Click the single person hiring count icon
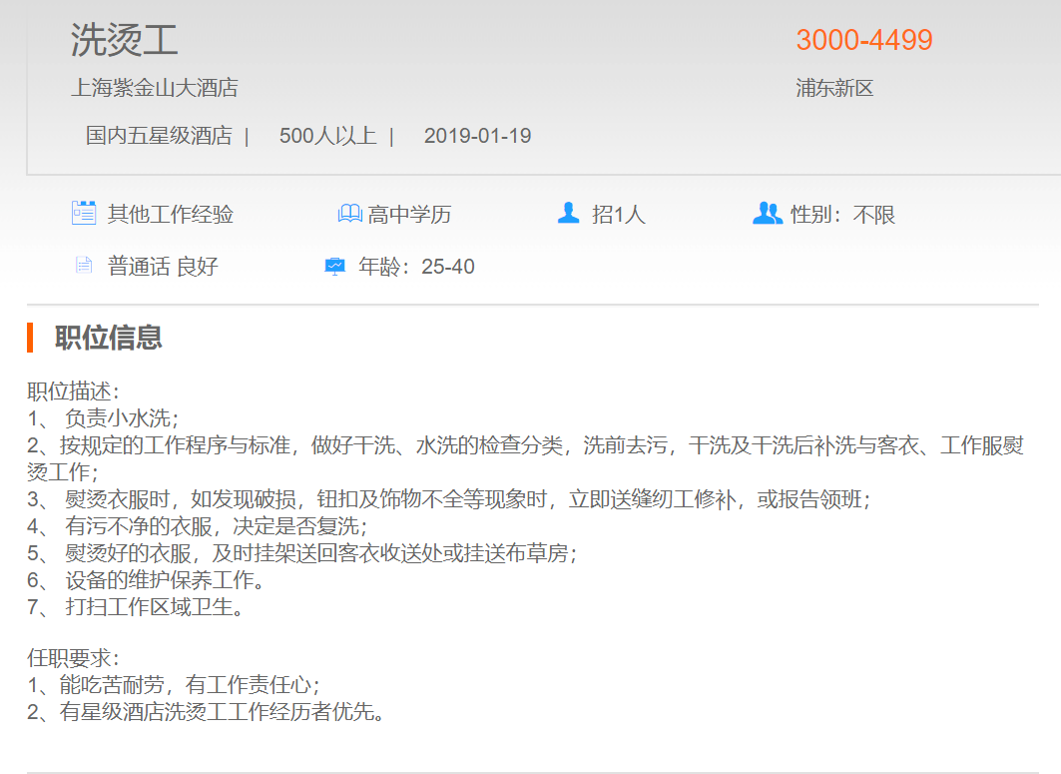This screenshot has width=1061, height=774. pyautogui.click(x=568, y=213)
